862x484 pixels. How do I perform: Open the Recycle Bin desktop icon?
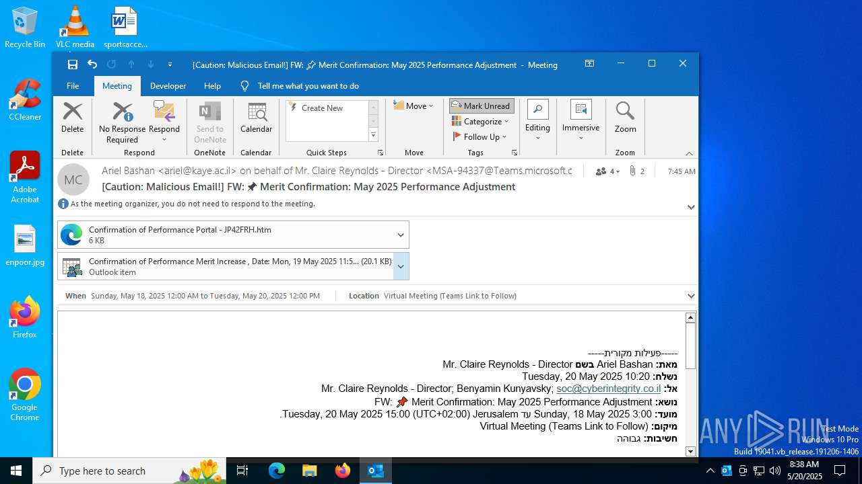click(25, 28)
